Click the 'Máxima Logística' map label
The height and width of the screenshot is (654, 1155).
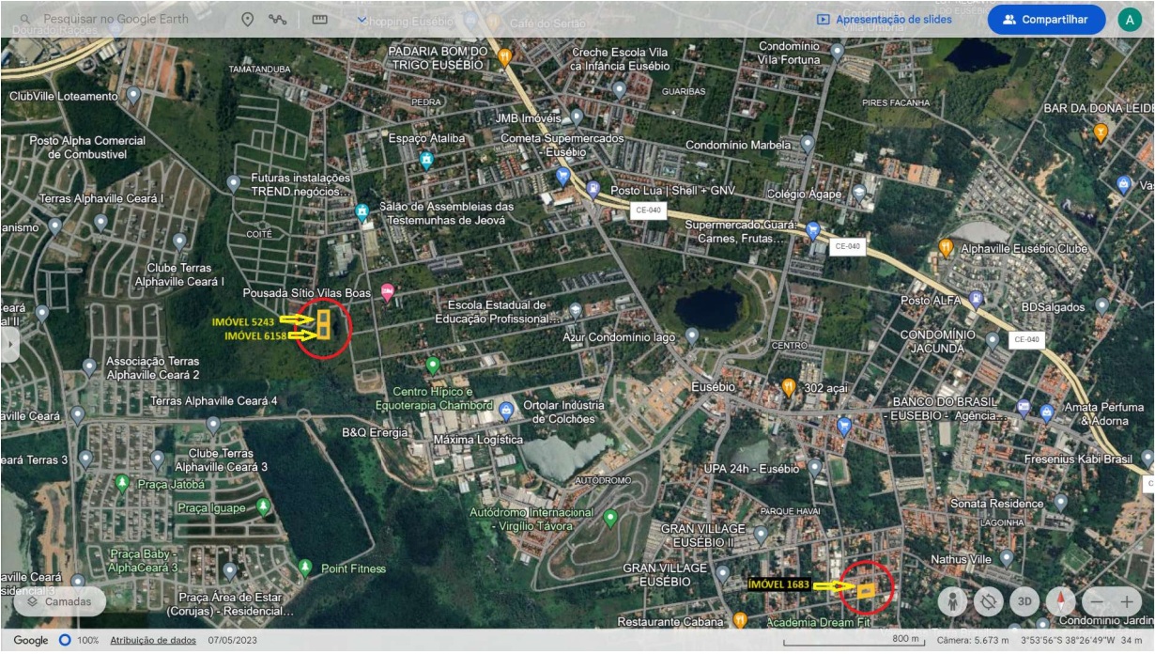click(478, 440)
